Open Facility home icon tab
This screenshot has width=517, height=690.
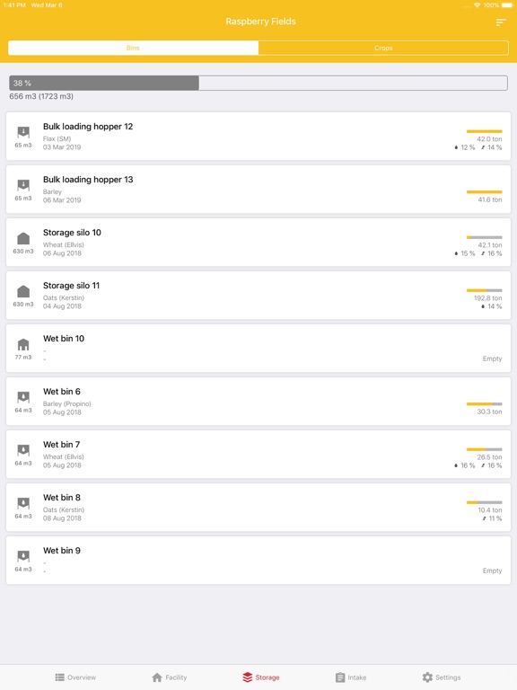click(x=170, y=677)
